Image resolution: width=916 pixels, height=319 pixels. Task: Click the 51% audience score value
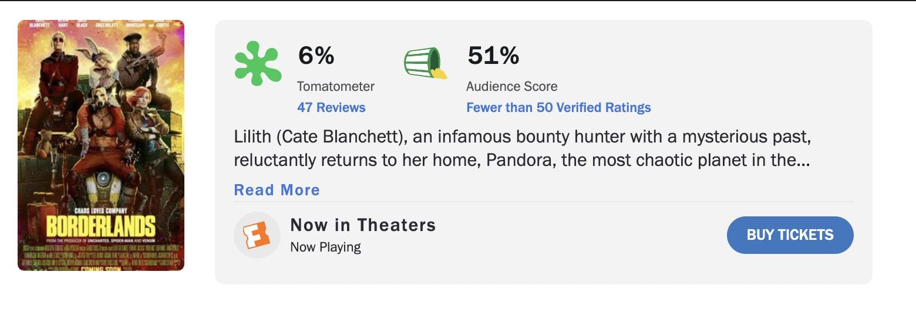click(493, 56)
